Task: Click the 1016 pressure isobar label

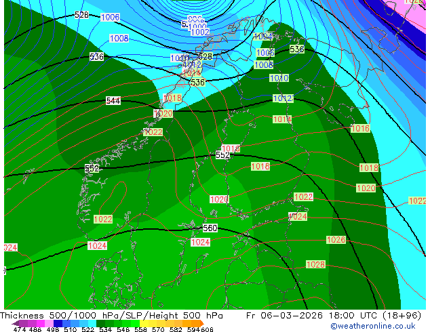Action: tap(360, 128)
